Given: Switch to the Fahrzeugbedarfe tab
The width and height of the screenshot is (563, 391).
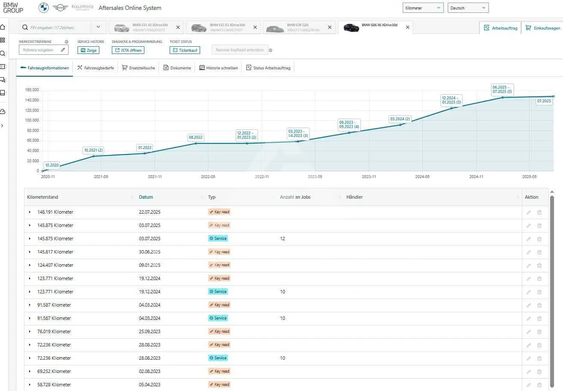Looking at the screenshot, I should point(96,68).
